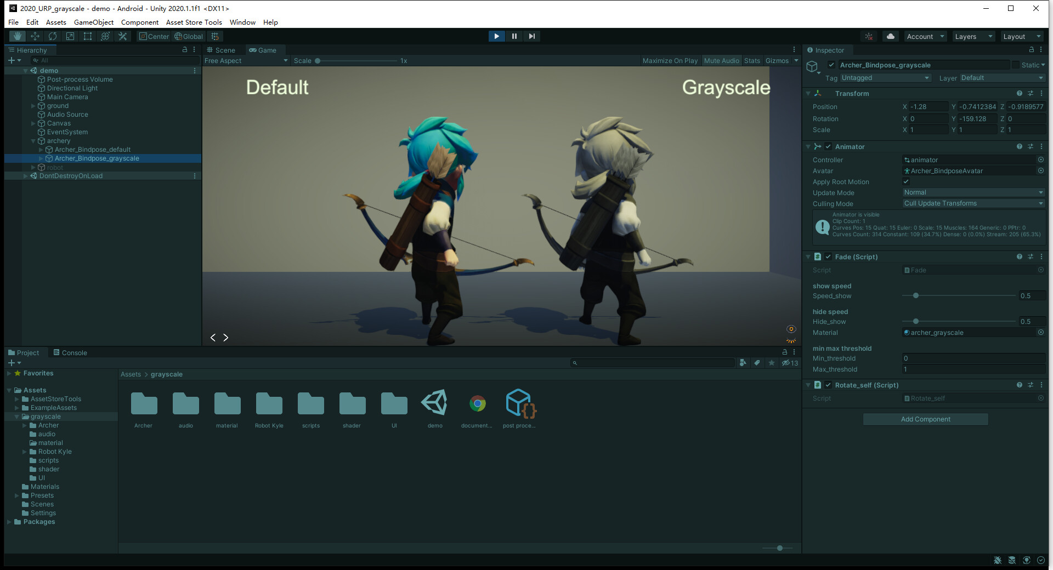Screen dimensions: 1053x570
Task: Select the Move tool
Action: 35,36
